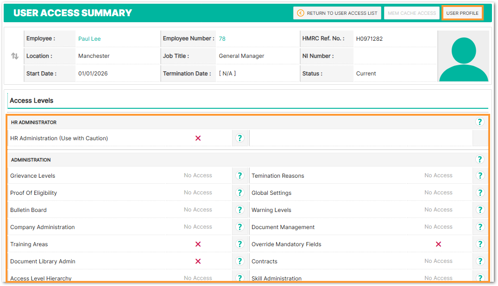Open help icon for Global Settings row
Screen dimensions: 498x286
pyautogui.click(x=480, y=193)
